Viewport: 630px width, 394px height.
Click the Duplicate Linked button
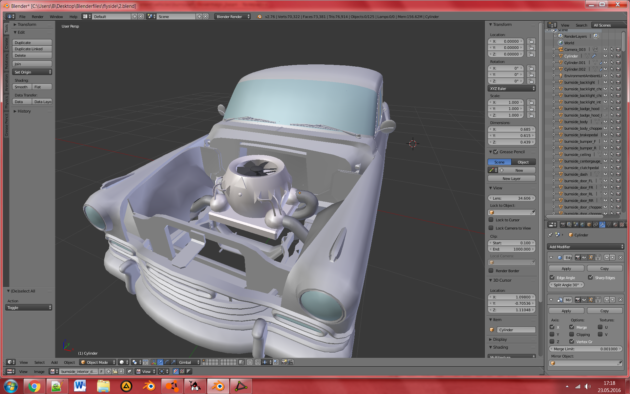click(32, 49)
